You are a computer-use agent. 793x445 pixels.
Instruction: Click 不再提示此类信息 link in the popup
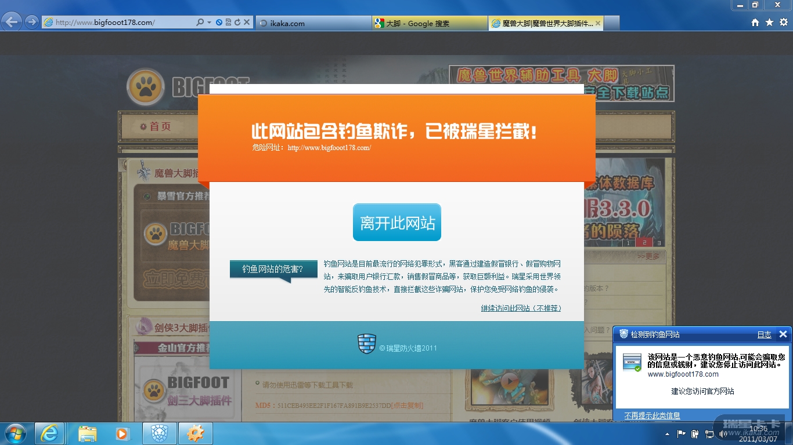tap(652, 415)
